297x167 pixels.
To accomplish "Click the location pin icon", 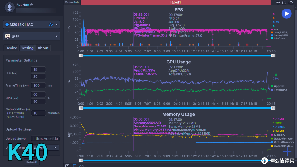I will 278,3.
